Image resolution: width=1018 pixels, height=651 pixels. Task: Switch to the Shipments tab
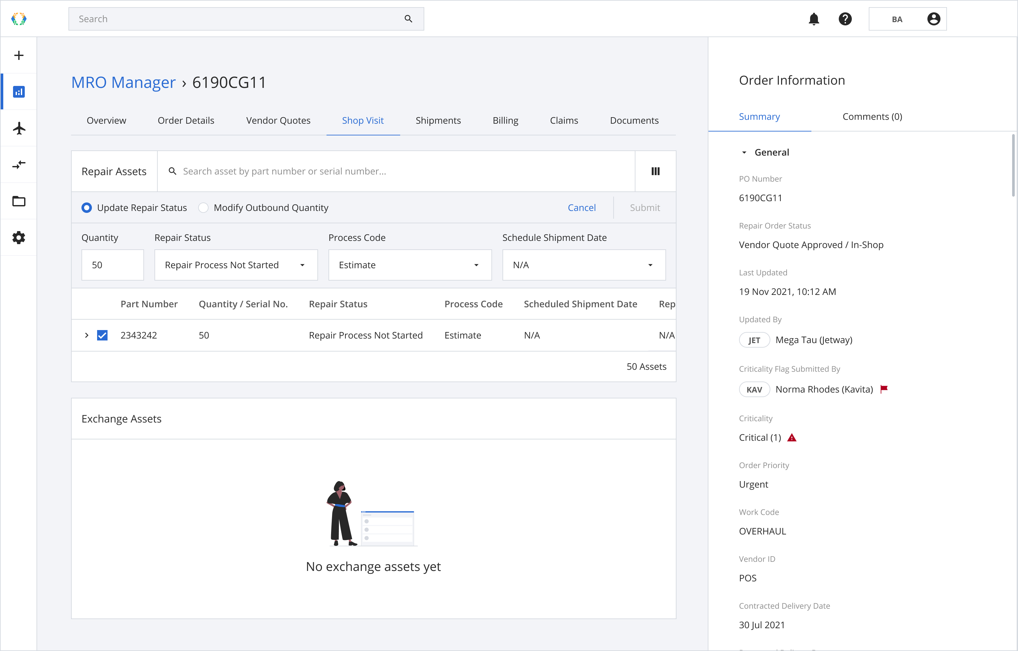pyautogui.click(x=438, y=120)
